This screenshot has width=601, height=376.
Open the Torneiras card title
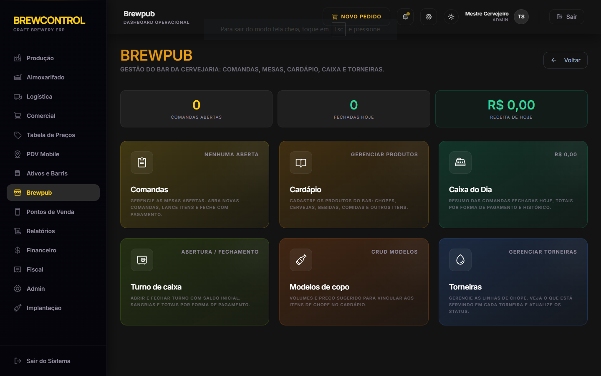pyautogui.click(x=465, y=287)
